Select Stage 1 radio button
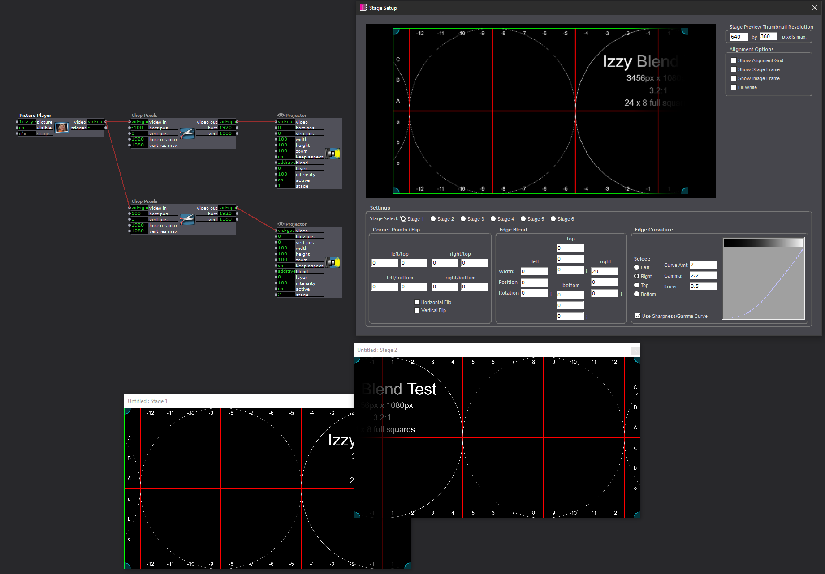This screenshot has height=574, width=825. click(x=403, y=219)
